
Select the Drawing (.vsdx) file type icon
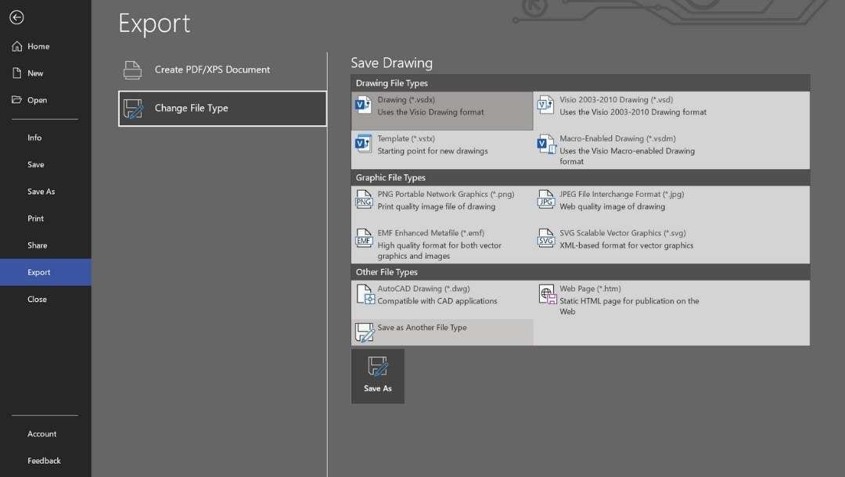363,105
